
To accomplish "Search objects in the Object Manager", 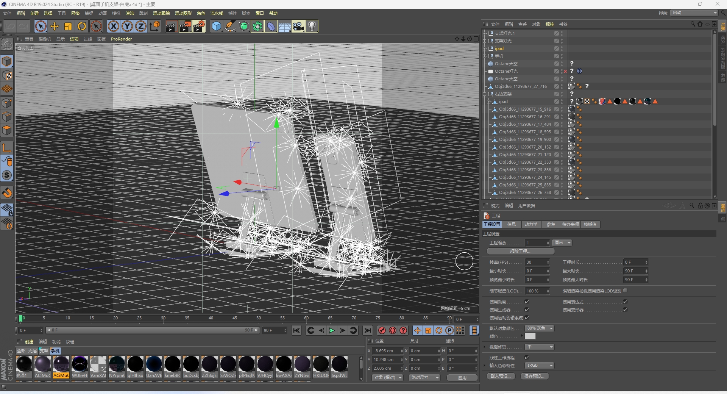I will 693,24.
